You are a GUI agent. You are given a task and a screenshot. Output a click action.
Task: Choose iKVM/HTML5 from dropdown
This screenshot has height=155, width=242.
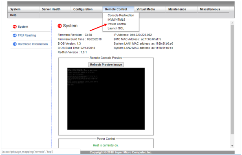tap(117, 20)
